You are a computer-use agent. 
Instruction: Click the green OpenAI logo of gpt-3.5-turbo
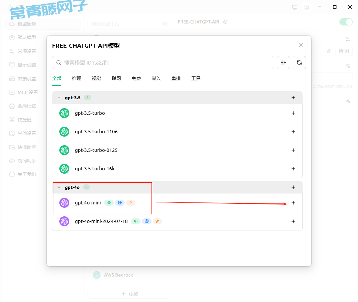(x=64, y=113)
